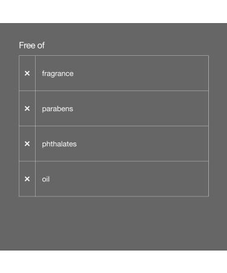The width and height of the screenshot is (227, 273).
Task: Click the gray margin left of the table
Action: (9, 126)
